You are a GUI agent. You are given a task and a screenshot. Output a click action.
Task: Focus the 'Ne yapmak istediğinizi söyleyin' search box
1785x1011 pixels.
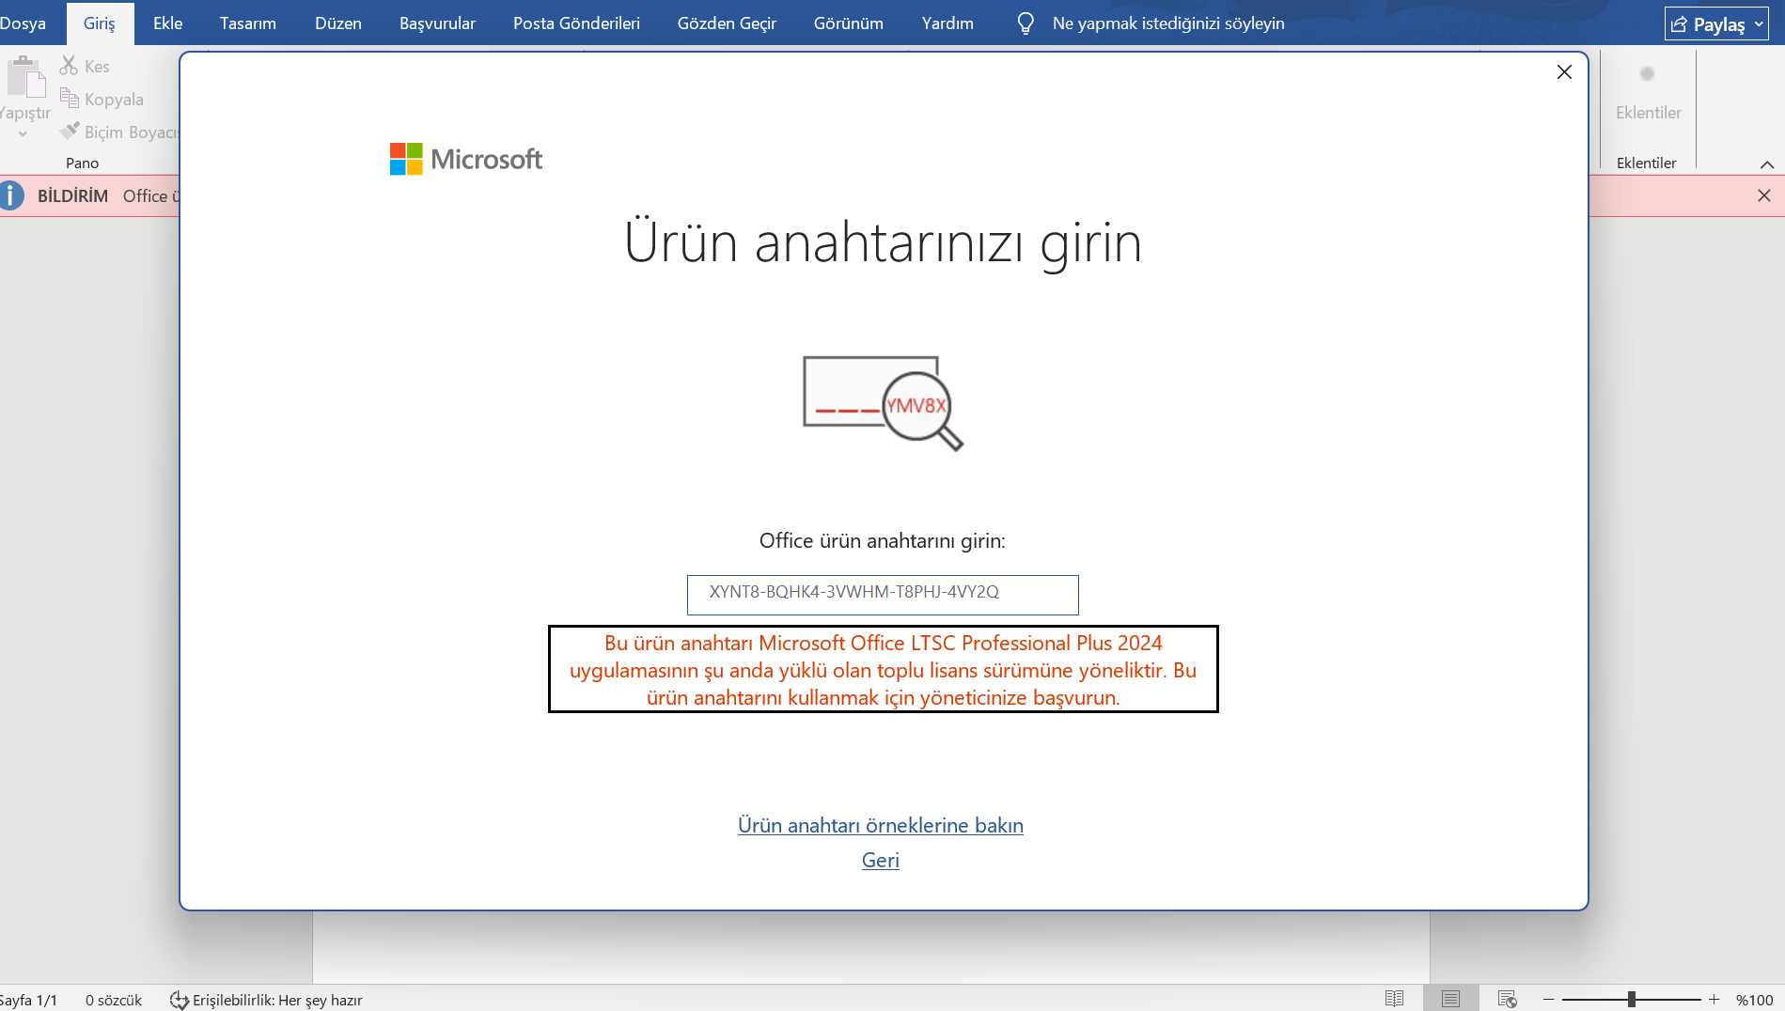pos(1168,23)
